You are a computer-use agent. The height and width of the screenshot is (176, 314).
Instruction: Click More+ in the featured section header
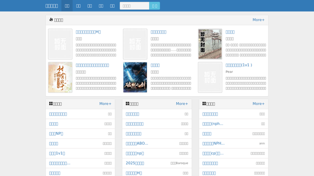coord(258,20)
